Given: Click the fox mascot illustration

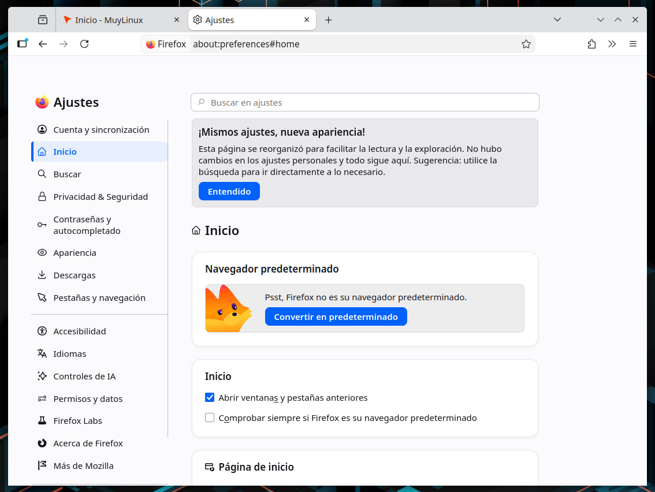Looking at the screenshot, I should (229, 308).
